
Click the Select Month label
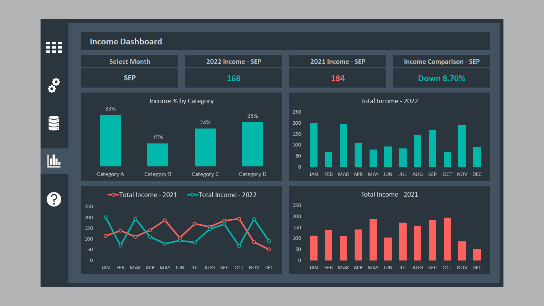point(130,62)
